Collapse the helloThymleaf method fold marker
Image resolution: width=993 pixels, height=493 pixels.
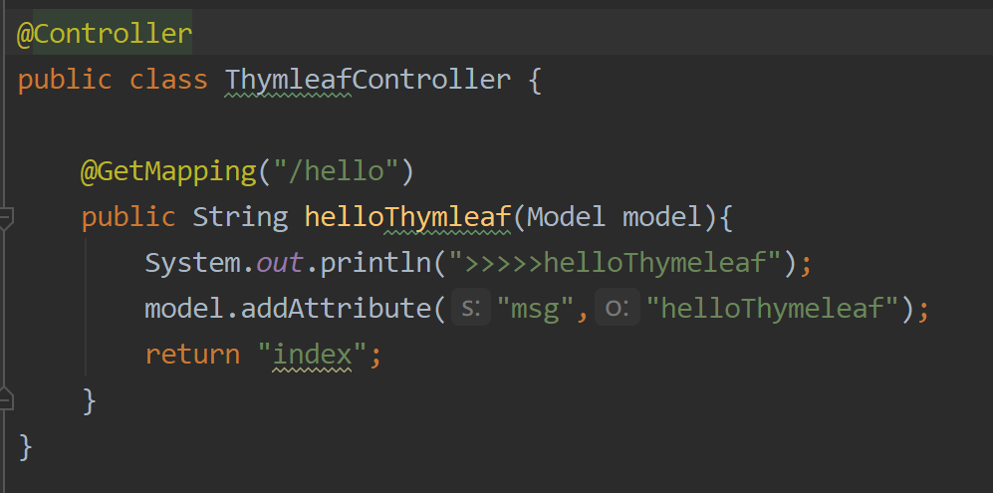tap(5, 219)
